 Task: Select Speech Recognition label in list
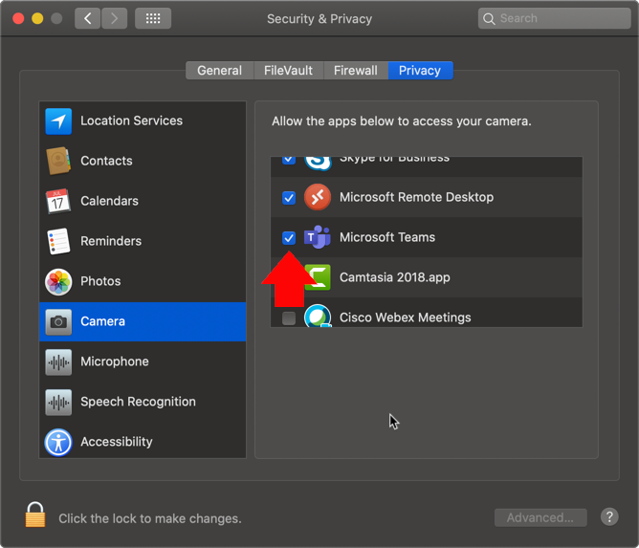(x=138, y=402)
